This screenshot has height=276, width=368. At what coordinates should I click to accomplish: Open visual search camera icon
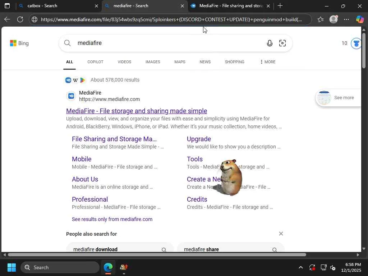282,43
